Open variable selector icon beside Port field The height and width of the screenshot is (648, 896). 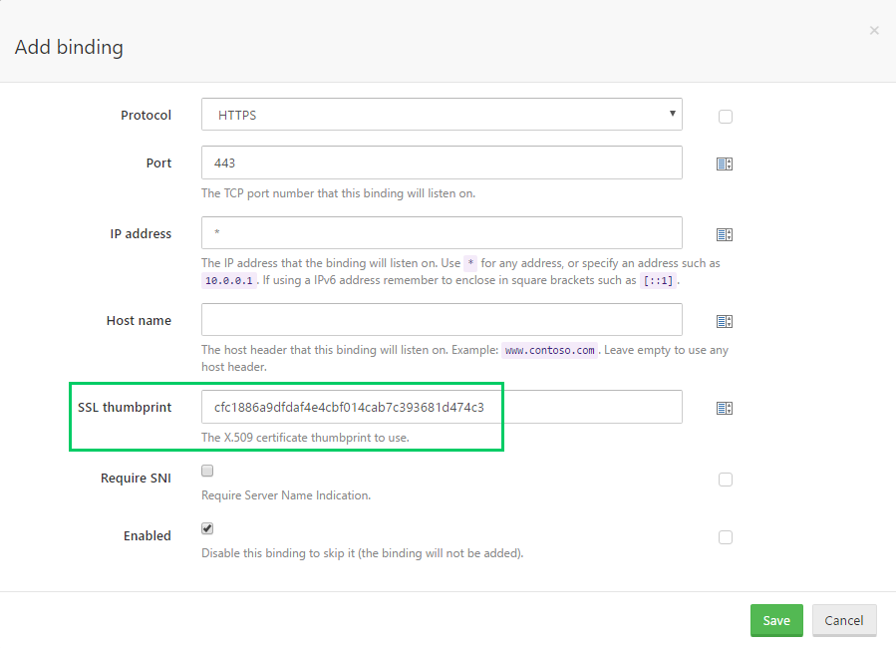pos(725,162)
